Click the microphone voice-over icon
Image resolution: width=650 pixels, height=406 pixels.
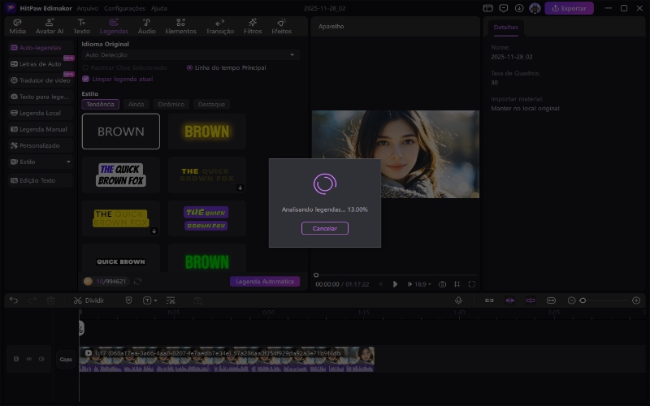[x=458, y=300]
